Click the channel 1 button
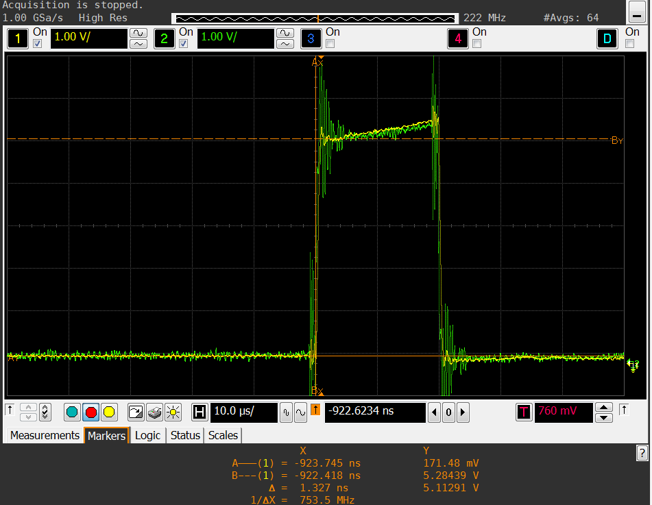The width and height of the screenshot is (652, 505). 18,39
